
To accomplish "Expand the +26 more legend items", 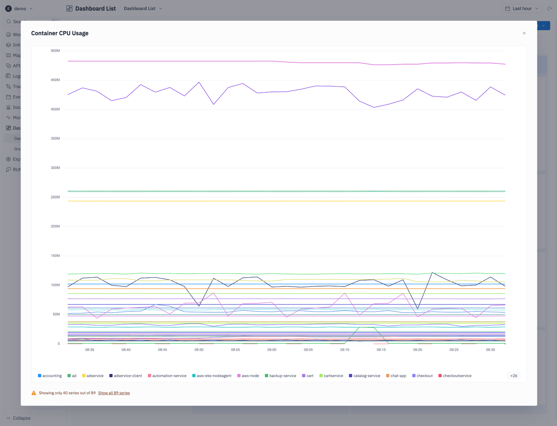I will [x=513, y=376].
